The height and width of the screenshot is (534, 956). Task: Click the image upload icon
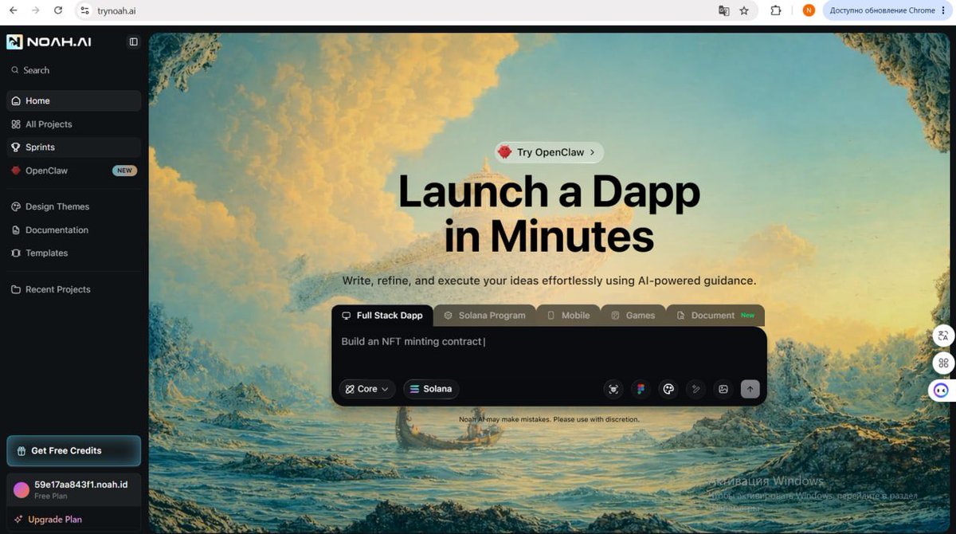[x=723, y=389]
